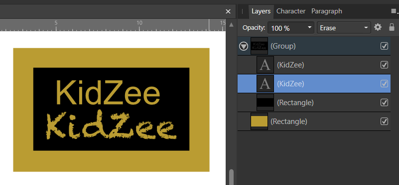This screenshot has width=399, height=185.
Task: Toggle visibility of the top KidZee layer
Action: coord(384,65)
